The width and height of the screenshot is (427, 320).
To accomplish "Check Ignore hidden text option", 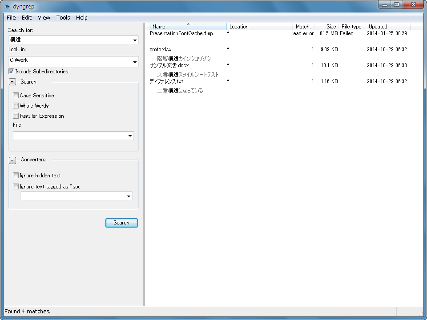I will point(16,176).
